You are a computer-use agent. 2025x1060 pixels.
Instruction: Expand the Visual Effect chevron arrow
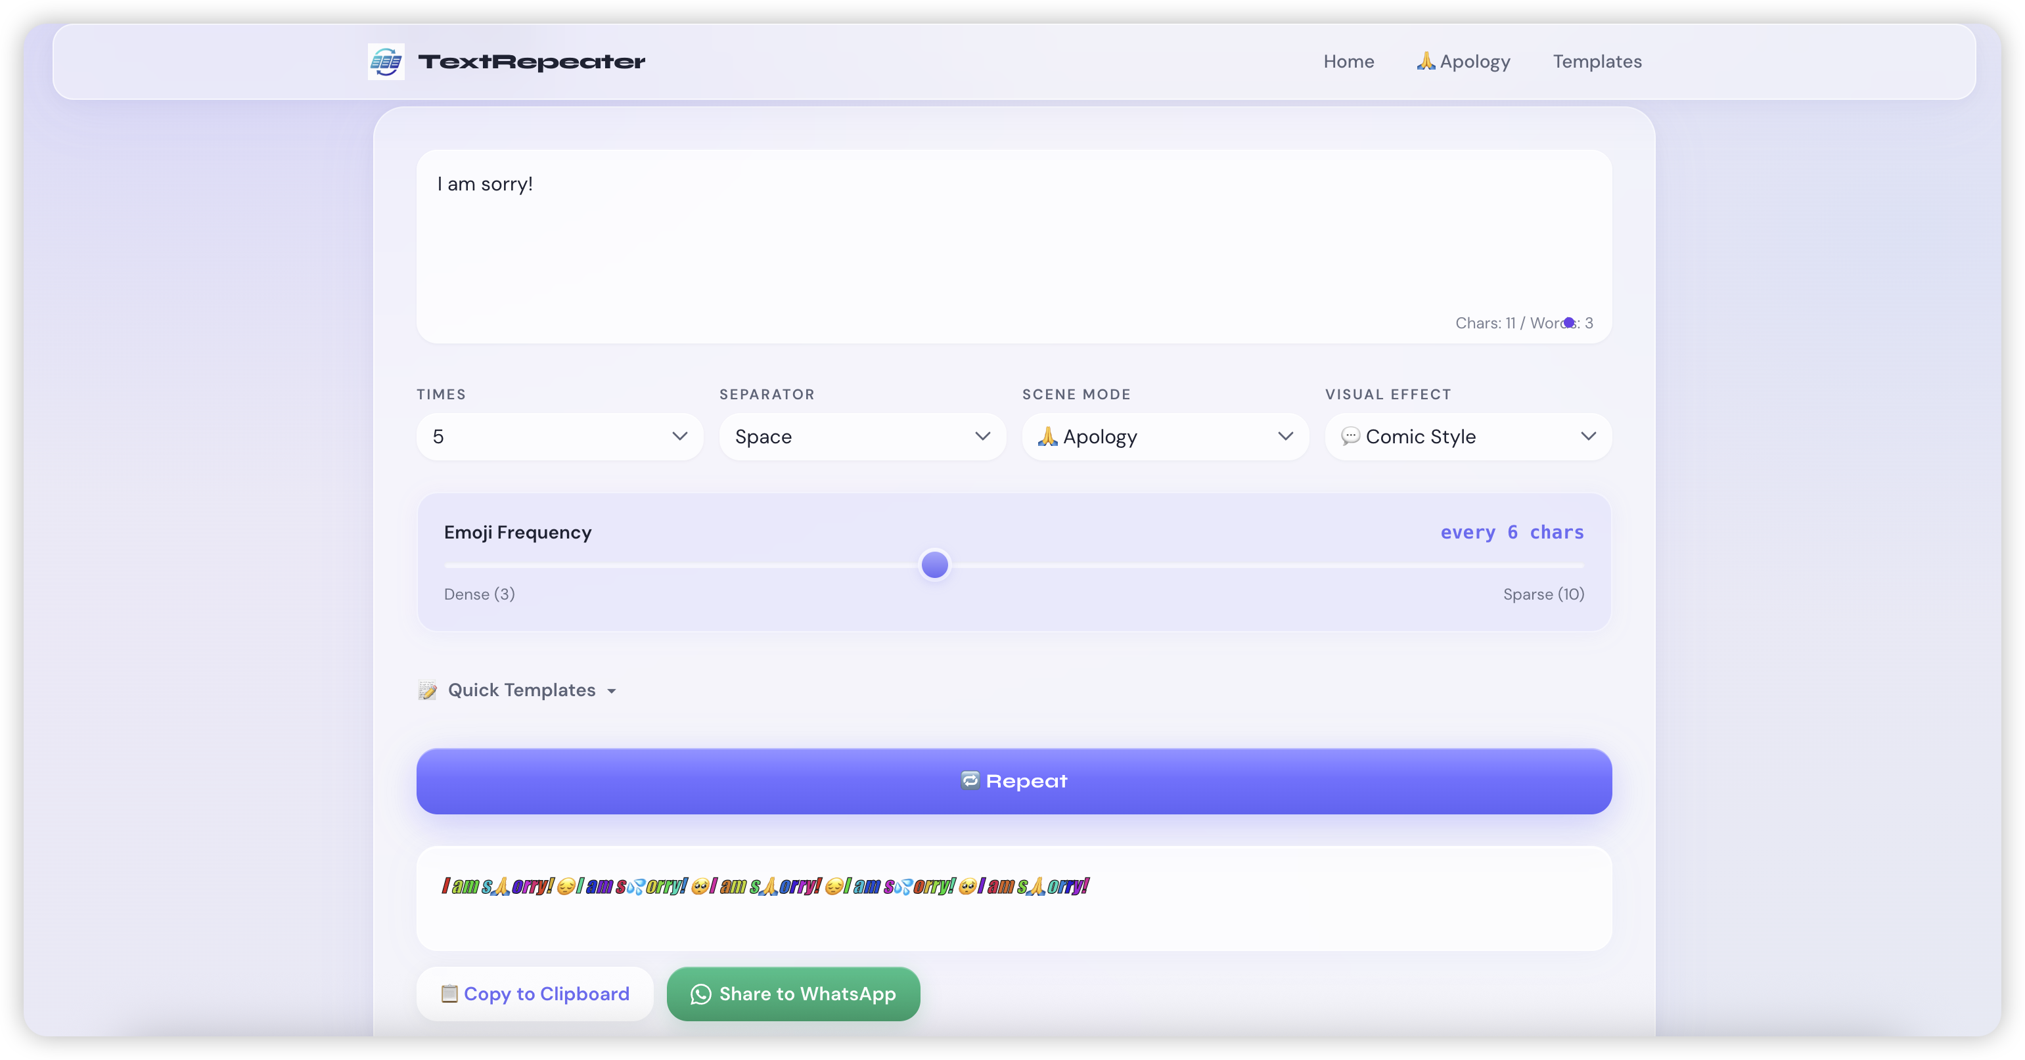pos(1588,436)
